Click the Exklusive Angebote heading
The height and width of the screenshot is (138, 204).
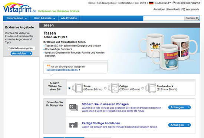(19, 27)
